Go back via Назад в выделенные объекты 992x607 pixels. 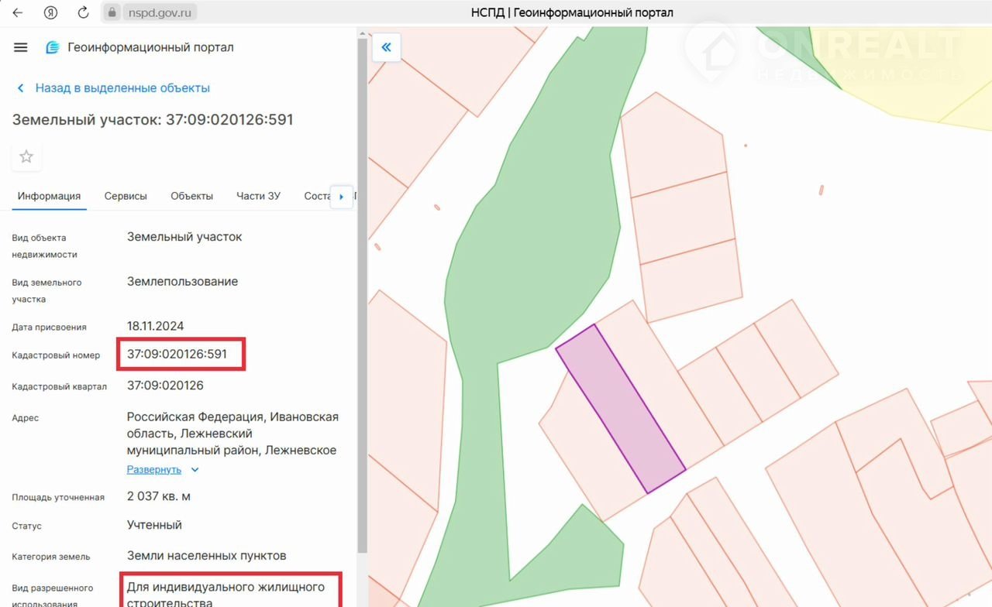(x=122, y=88)
